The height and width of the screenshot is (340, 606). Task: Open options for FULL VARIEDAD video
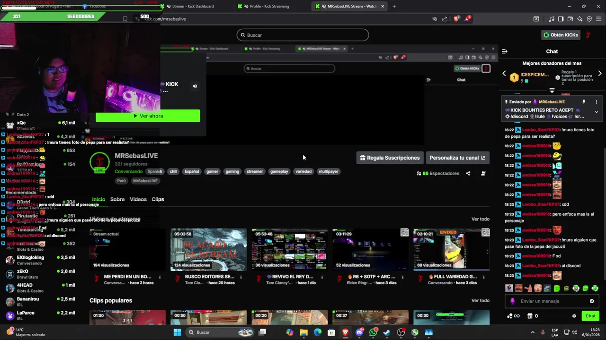click(484, 277)
